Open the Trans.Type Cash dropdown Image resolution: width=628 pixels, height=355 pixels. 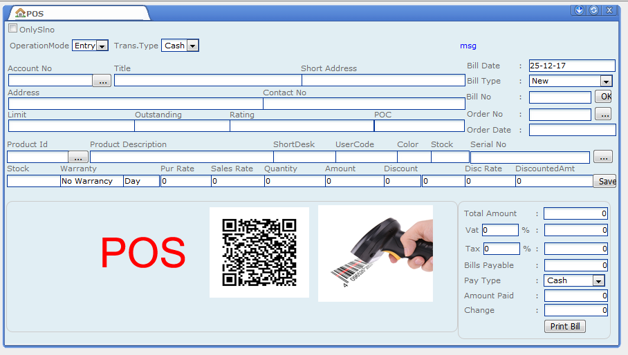(x=180, y=46)
